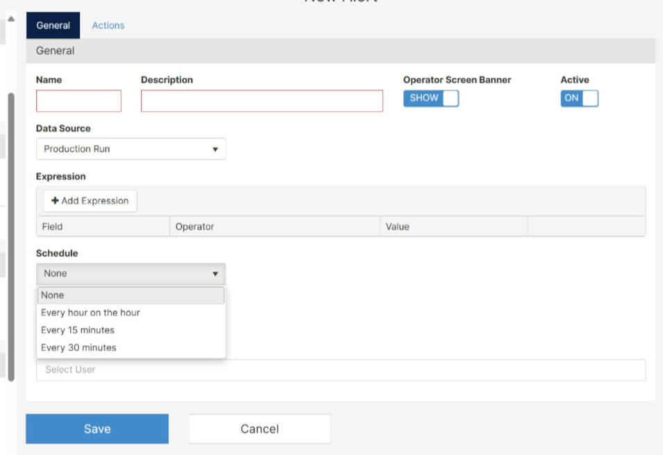This screenshot has height=455, width=663.
Task: Click the plus icon on Add Expression
Action: [x=55, y=201]
